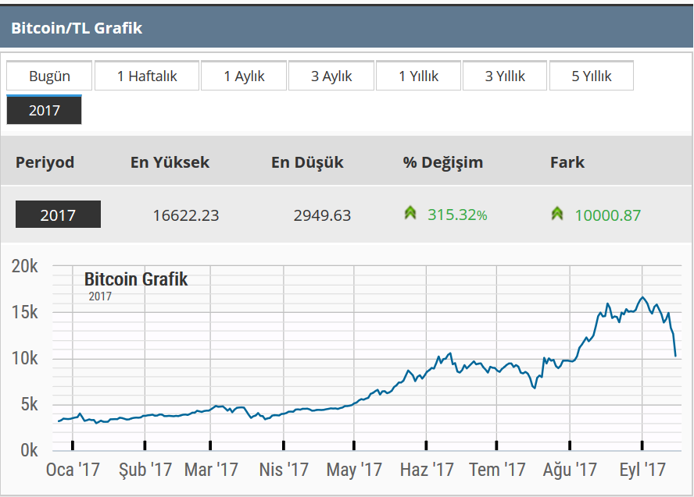This screenshot has width=694, height=497.
Task: Click the chart peak near Eyl '17
Action: point(643,297)
